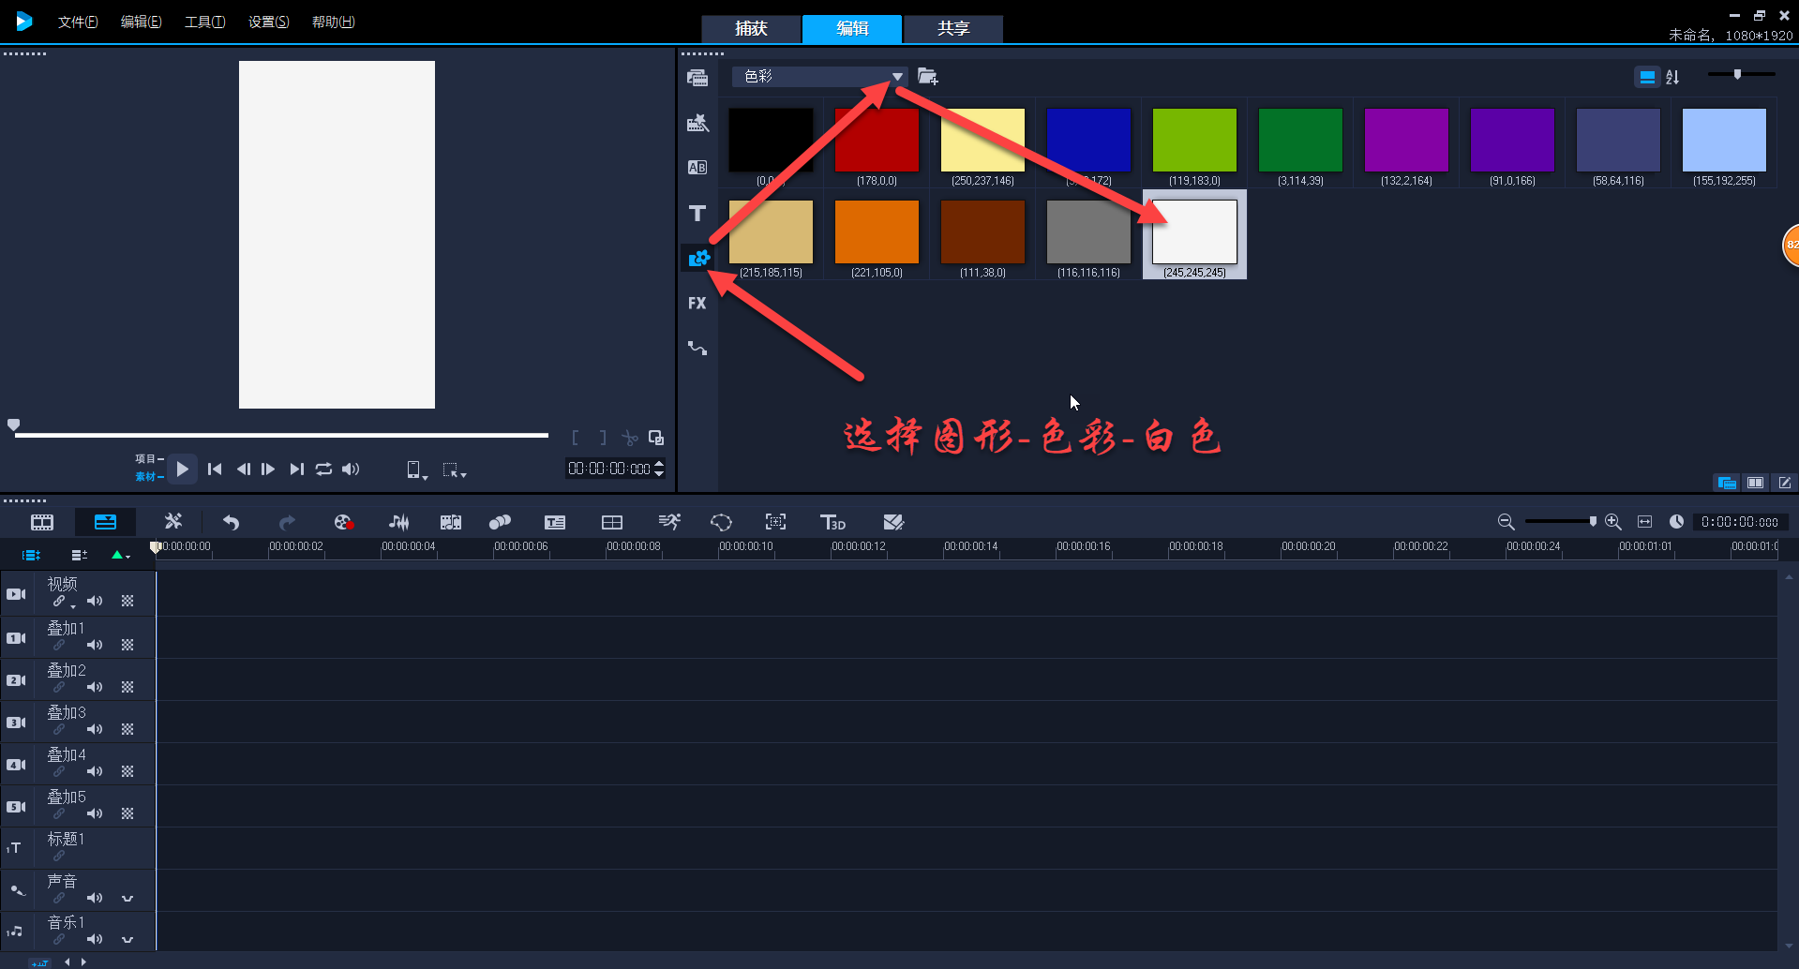This screenshot has width=1799, height=969.
Task: Mute the 叠加1 track
Action: tap(95, 645)
